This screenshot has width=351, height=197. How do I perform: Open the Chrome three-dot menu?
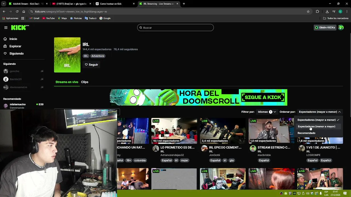click(347, 11)
